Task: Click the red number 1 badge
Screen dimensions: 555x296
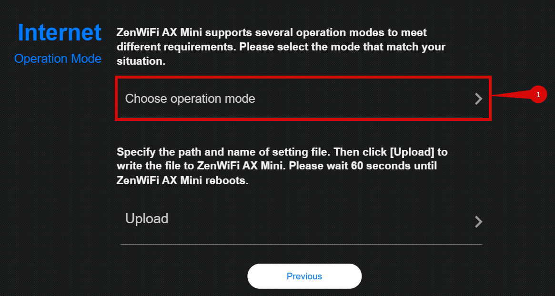Action: point(538,95)
